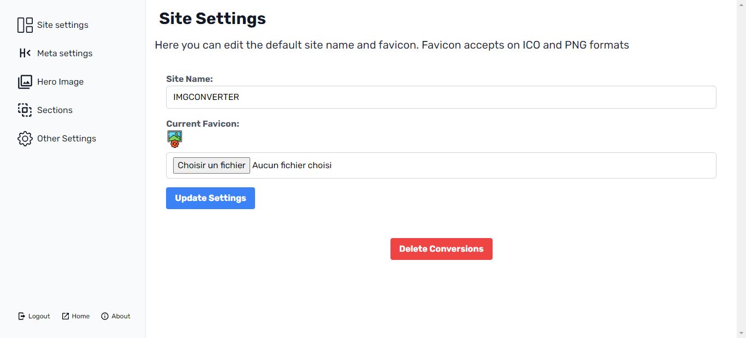Viewport: 746px width, 338px height.
Task: Open the About link
Action: click(x=121, y=316)
